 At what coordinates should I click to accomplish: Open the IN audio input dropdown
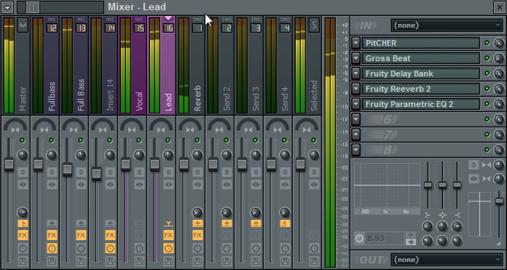coord(447,25)
